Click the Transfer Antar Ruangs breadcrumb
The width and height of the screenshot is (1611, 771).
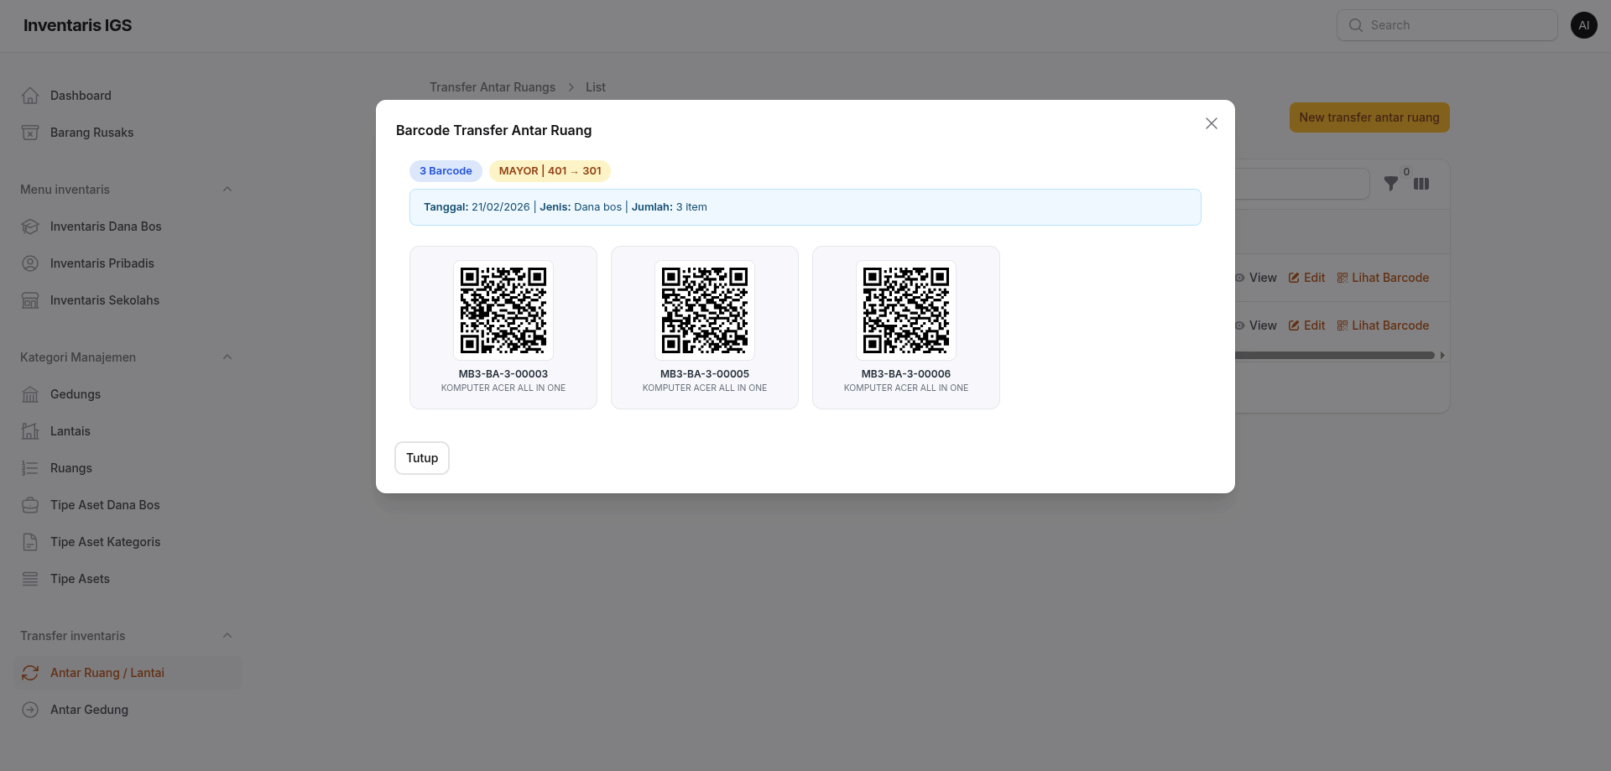pos(493,87)
